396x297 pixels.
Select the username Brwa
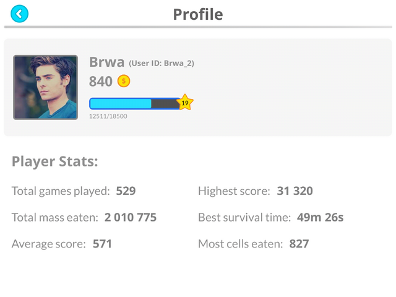107,62
